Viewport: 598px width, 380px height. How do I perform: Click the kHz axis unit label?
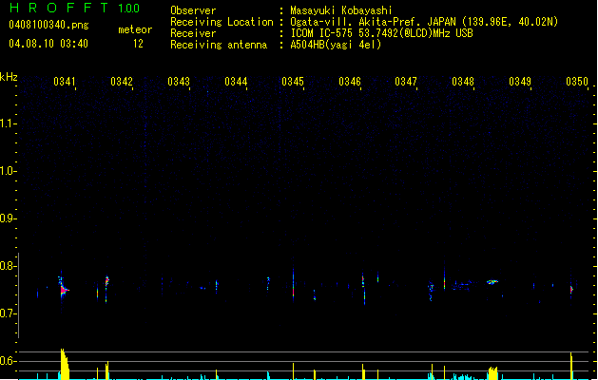(x=9, y=77)
